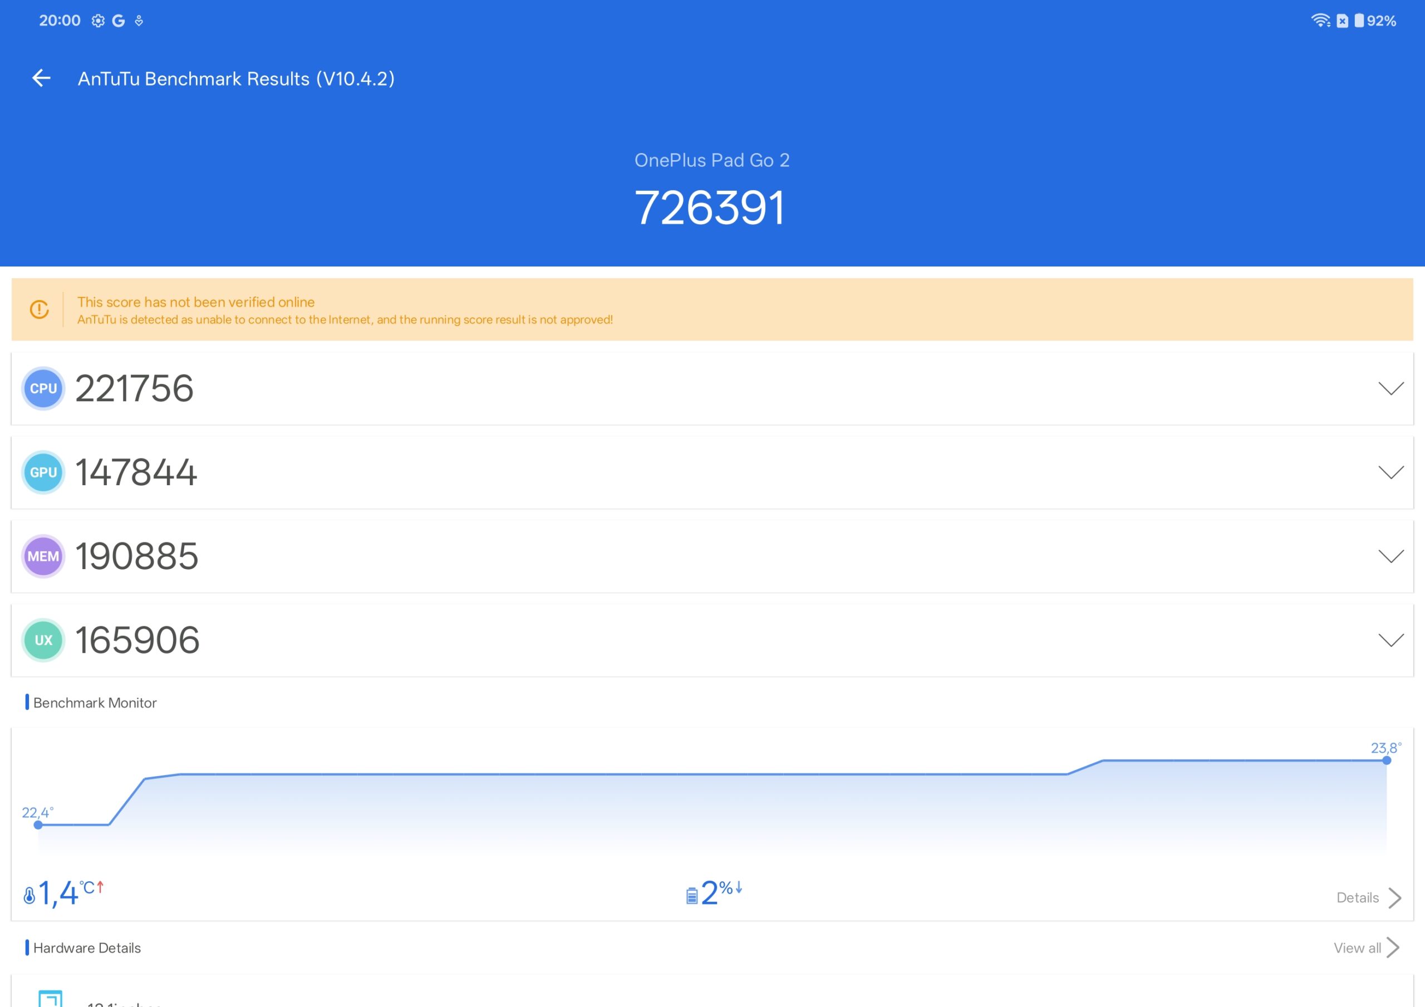The height and width of the screenshot is (1007, 1425).
Task: Tap the Wi-Fi status bar icon
Action: pyautogui.click(x=1319, y=21)
